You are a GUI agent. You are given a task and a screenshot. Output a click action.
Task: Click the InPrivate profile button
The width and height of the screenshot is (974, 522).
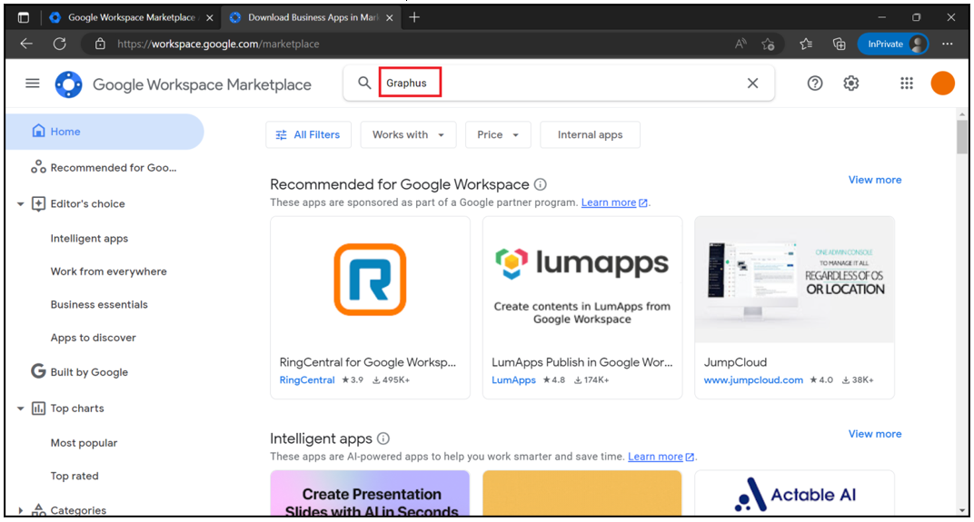[892, 44]
